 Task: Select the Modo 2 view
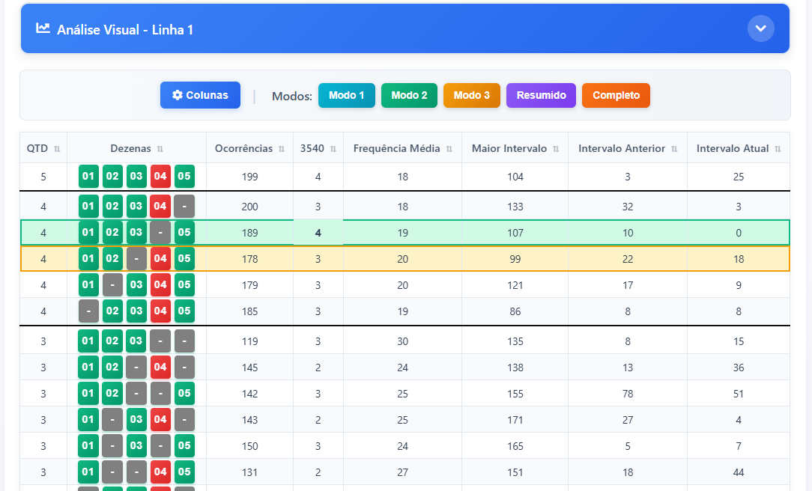[409, 95]
